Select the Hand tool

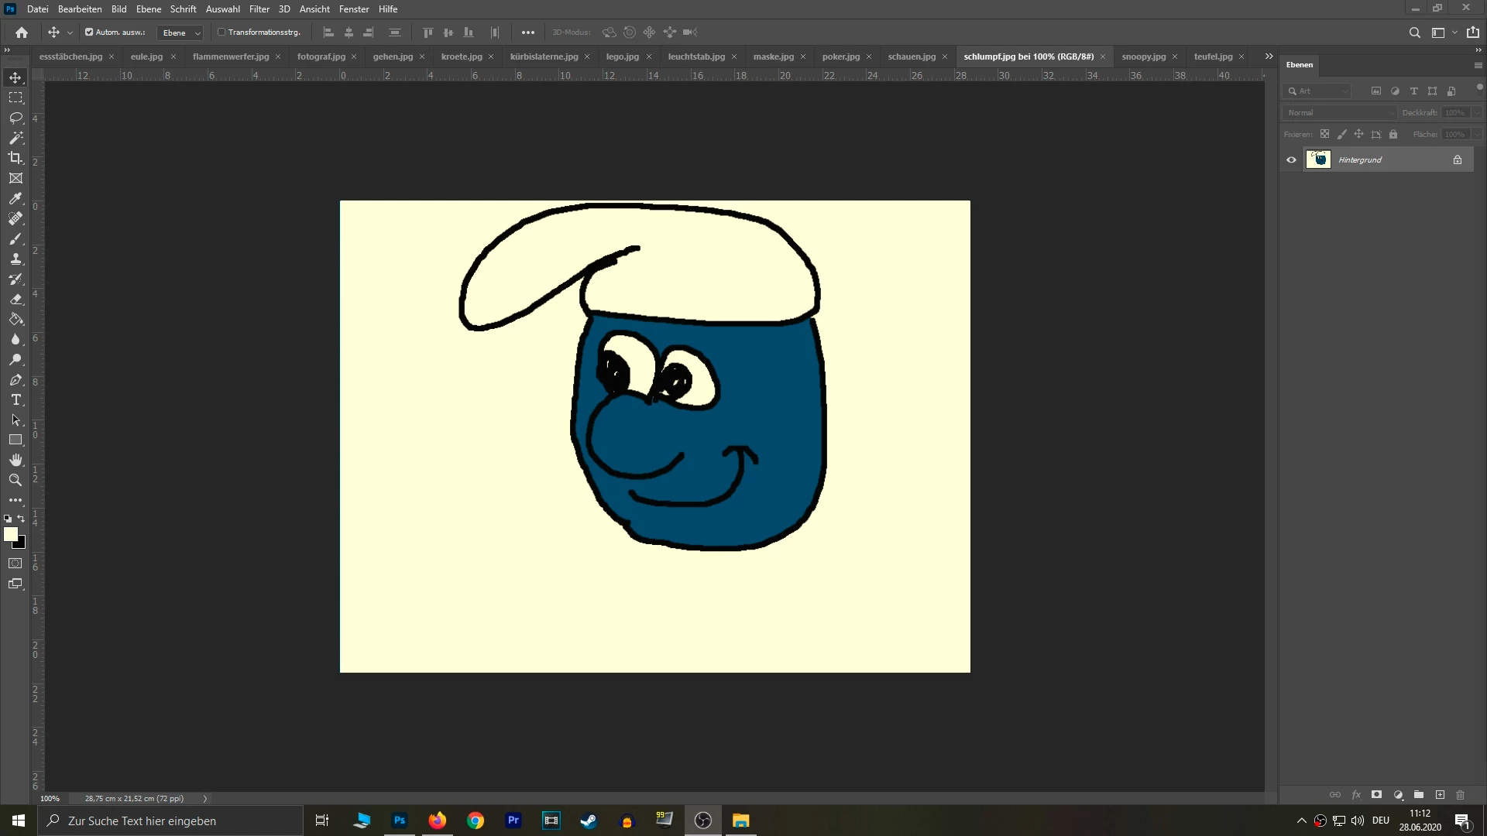15,460
